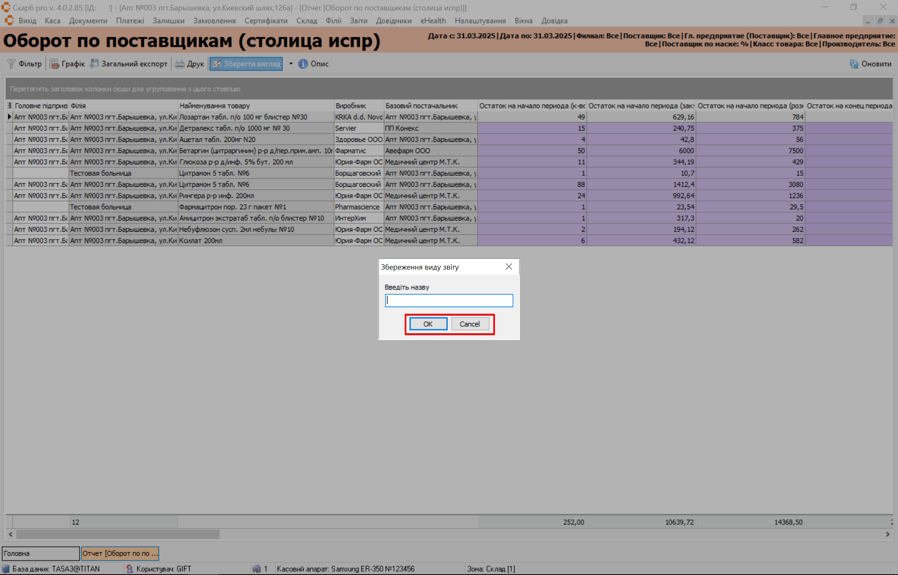Open the Графік chart icon

(x=54, y=64)
